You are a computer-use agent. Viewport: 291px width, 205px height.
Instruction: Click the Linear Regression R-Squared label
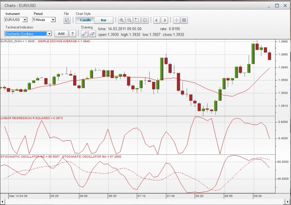tap(32, 118)
